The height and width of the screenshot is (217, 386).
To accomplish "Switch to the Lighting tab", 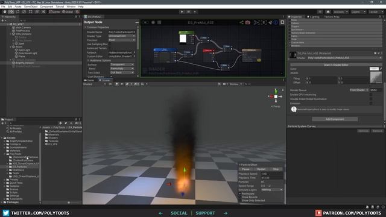I will pyautogui.click(x=313, y=17).
